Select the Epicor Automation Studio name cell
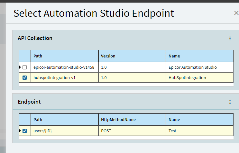The height and width of the screenshot is (153, 239). point(200,67)
